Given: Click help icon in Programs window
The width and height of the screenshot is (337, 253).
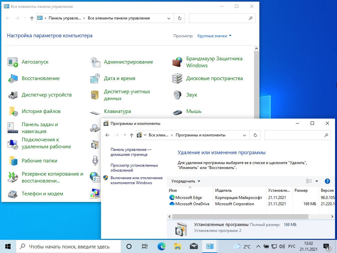Looking at the screenshot, I should 327,181.
